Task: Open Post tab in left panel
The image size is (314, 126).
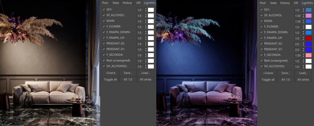Action: [105, 3]
